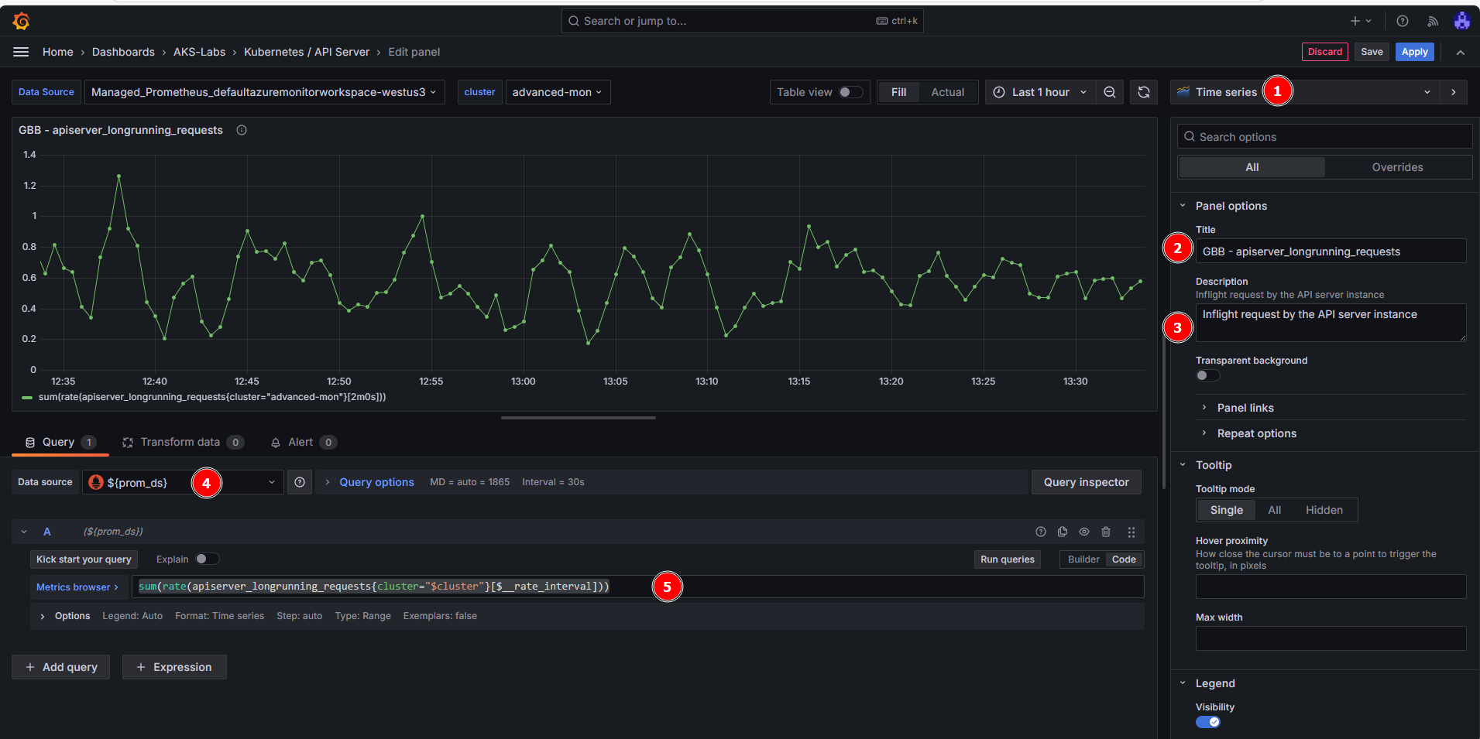1480x739 pixels.
Task: Expand Panel links section
Action: tap(1245, 408)
